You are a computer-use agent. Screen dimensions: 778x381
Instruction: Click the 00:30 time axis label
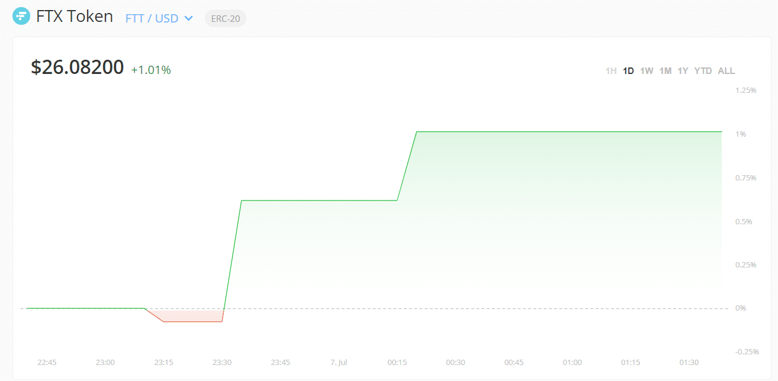[x=455, y=363]
